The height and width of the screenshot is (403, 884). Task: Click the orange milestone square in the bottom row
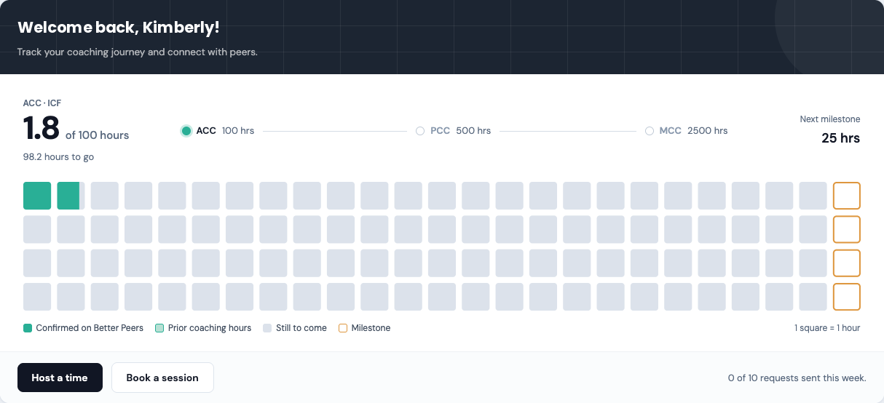click(x=847, y=297)
